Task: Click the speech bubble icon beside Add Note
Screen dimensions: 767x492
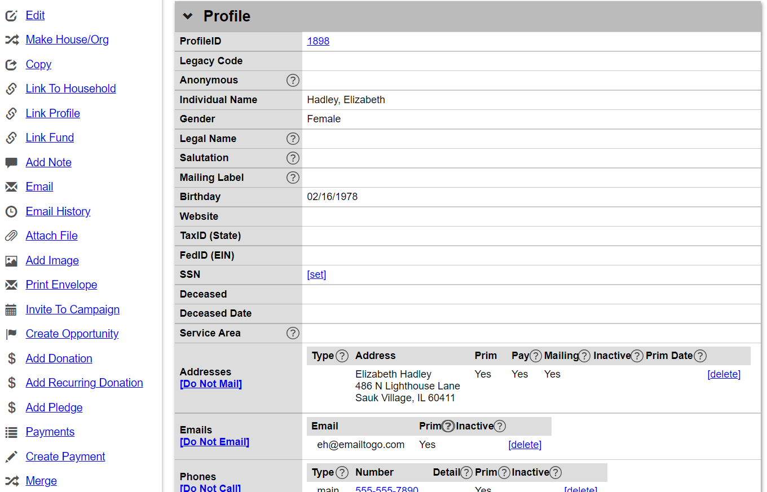Action: (11, 162)
